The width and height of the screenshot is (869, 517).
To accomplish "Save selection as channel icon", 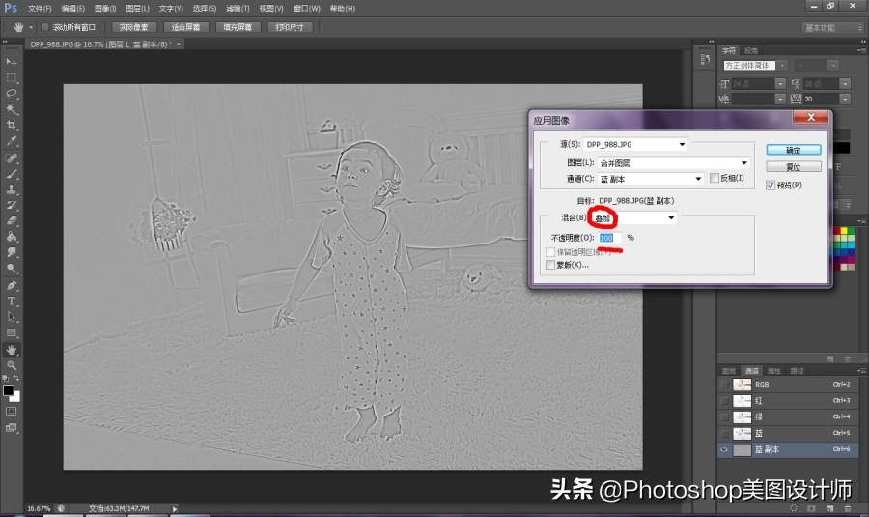I will 811,507.
